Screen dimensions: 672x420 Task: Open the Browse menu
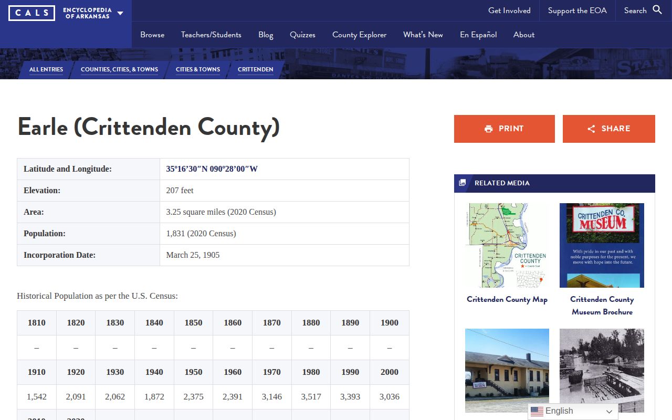152,35
